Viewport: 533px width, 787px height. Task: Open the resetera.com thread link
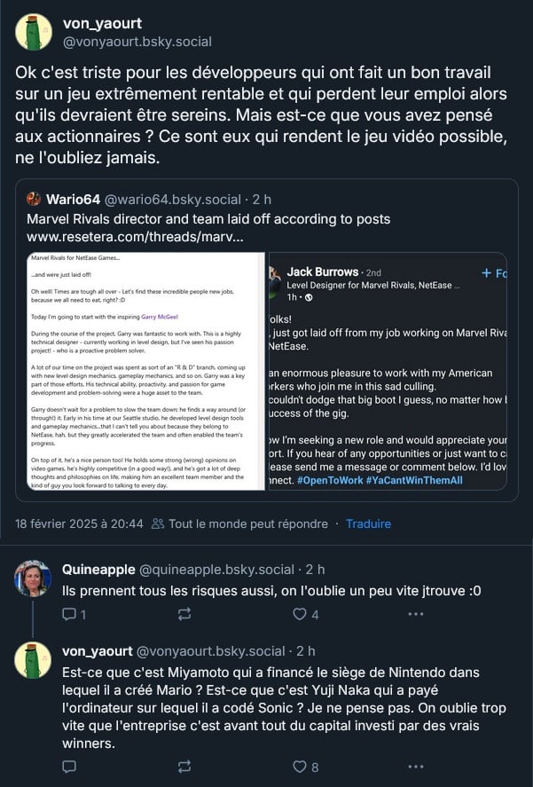(135, 236)
